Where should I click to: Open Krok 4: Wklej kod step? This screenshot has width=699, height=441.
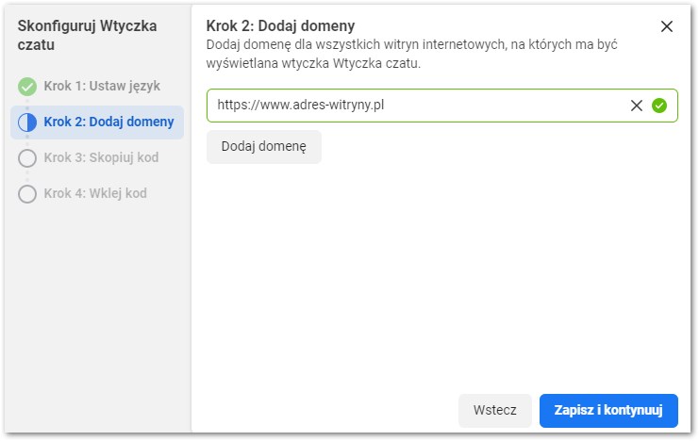tap(95, 193)
